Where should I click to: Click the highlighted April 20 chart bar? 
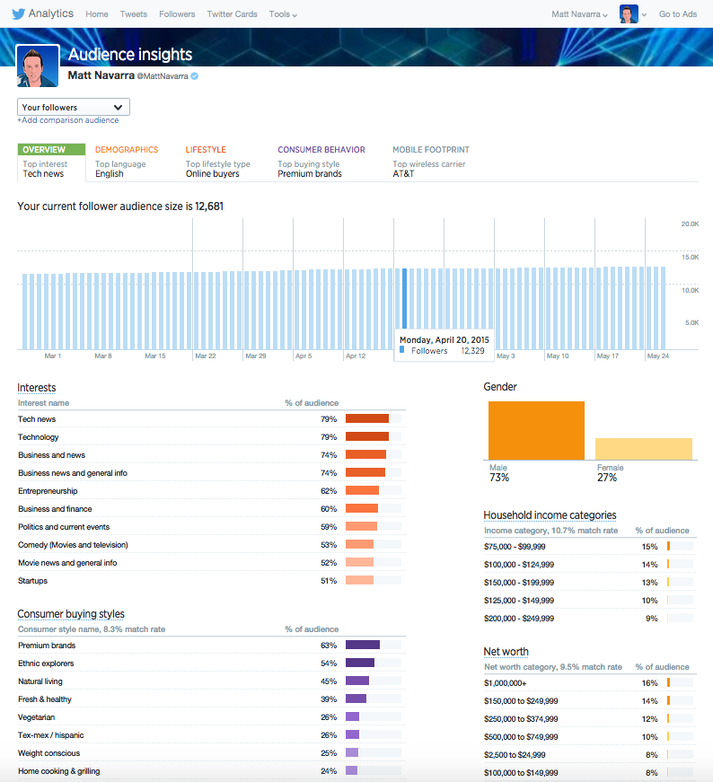click(404, 298)
